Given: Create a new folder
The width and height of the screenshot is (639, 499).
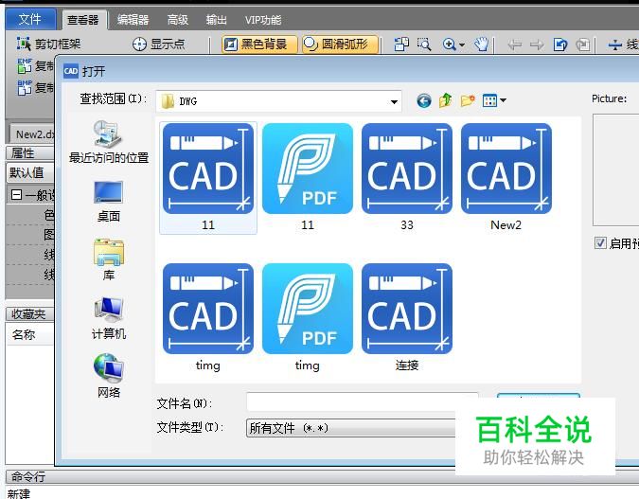Looking at the screenshot, I should (x=468, y=100).
